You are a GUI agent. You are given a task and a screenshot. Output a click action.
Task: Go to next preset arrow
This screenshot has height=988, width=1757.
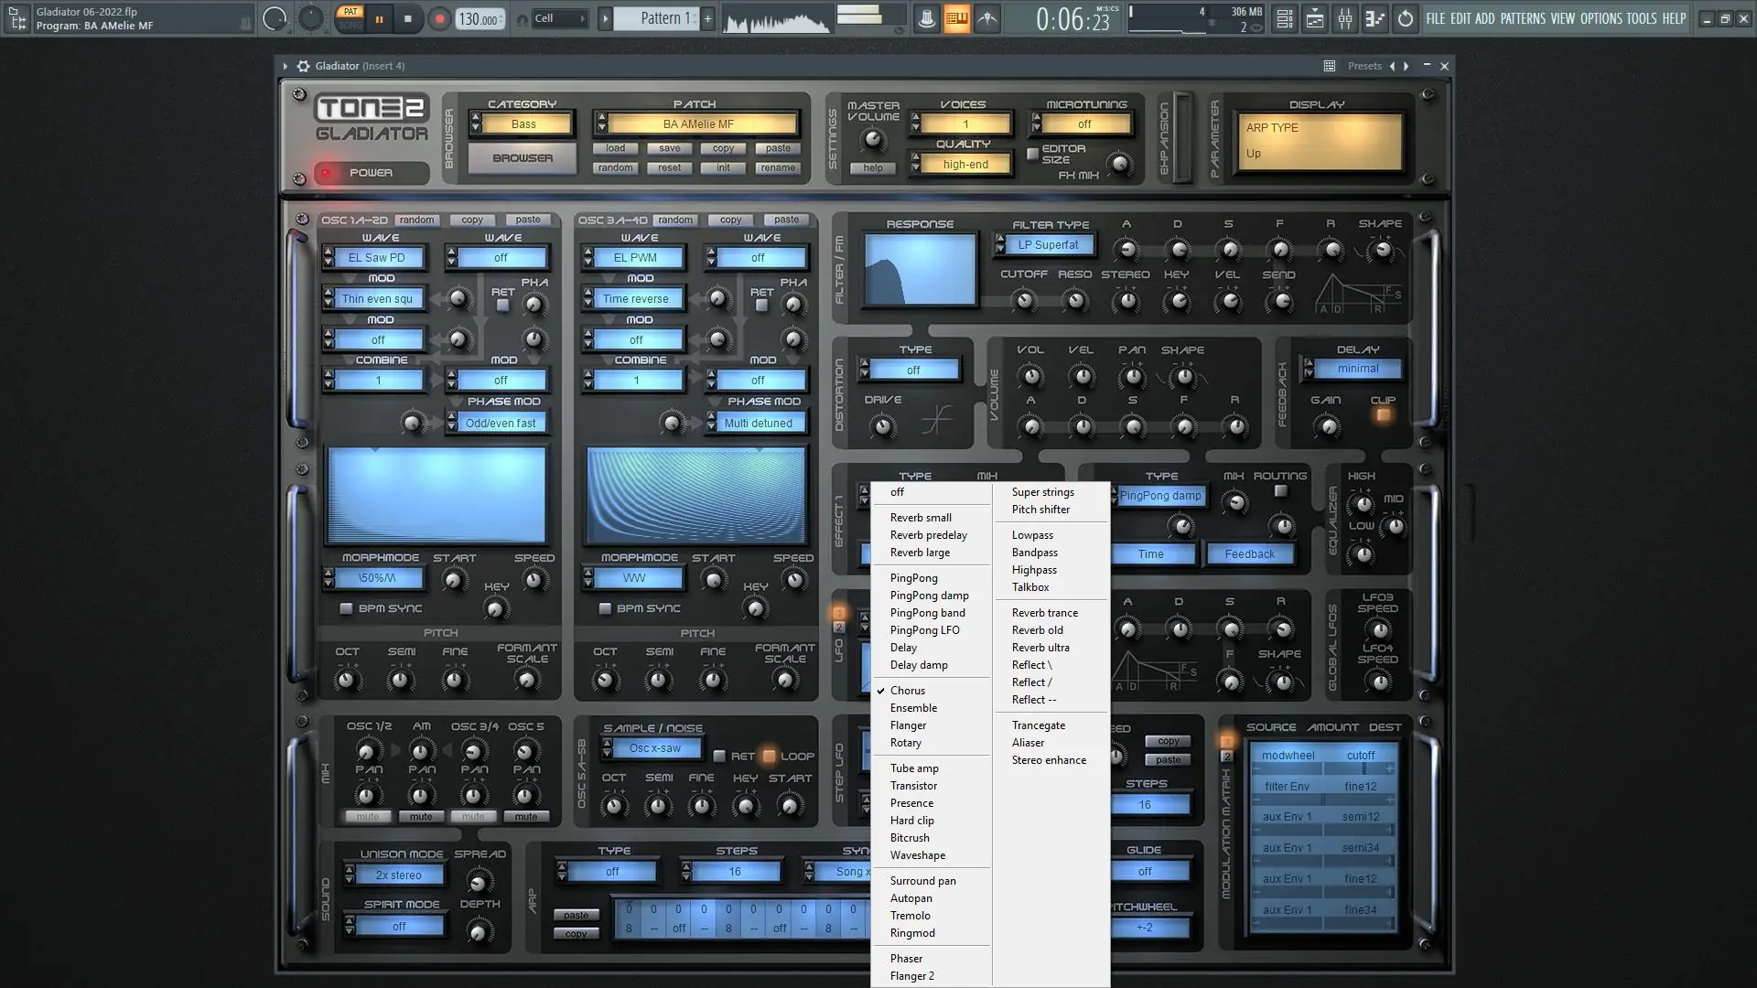(x=1406, y=66)
